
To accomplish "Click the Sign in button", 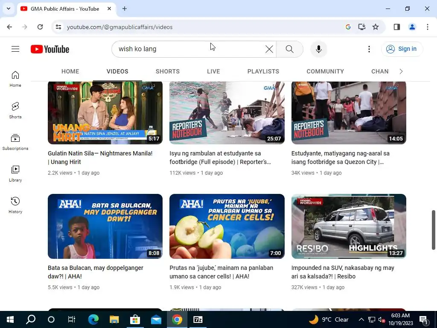I will (402, 49).
